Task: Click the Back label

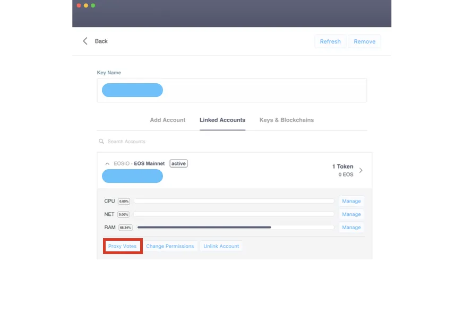Action: click(x=101, y=41)
